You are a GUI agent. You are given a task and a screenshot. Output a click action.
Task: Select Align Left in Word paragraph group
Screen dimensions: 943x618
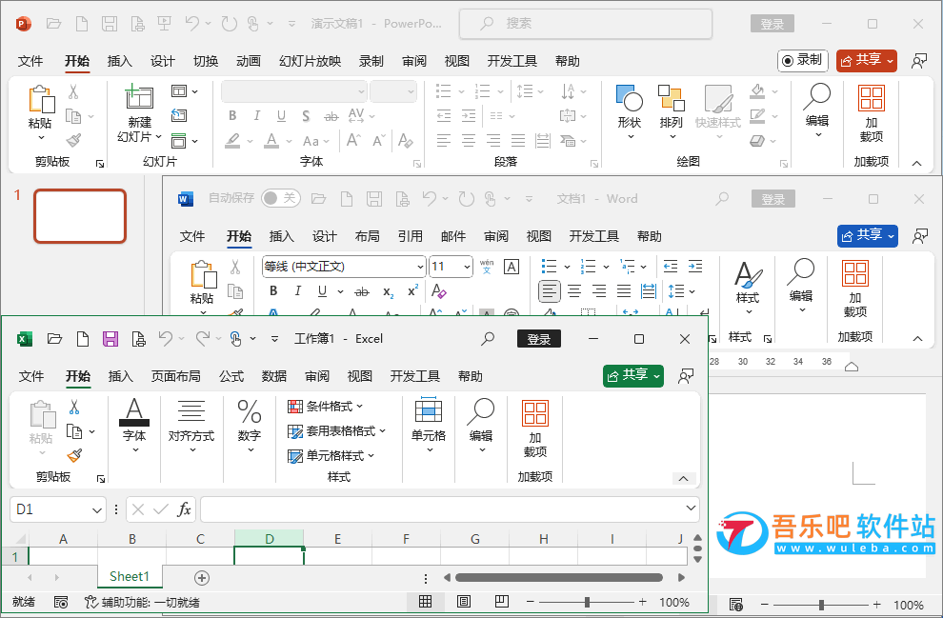549,291
